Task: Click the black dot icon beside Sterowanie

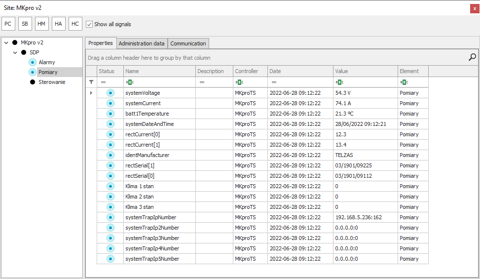Action: (33, 82)
